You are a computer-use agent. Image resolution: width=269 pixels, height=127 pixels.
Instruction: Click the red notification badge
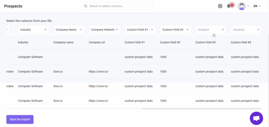pyautogui.click(x=232, y=5)
